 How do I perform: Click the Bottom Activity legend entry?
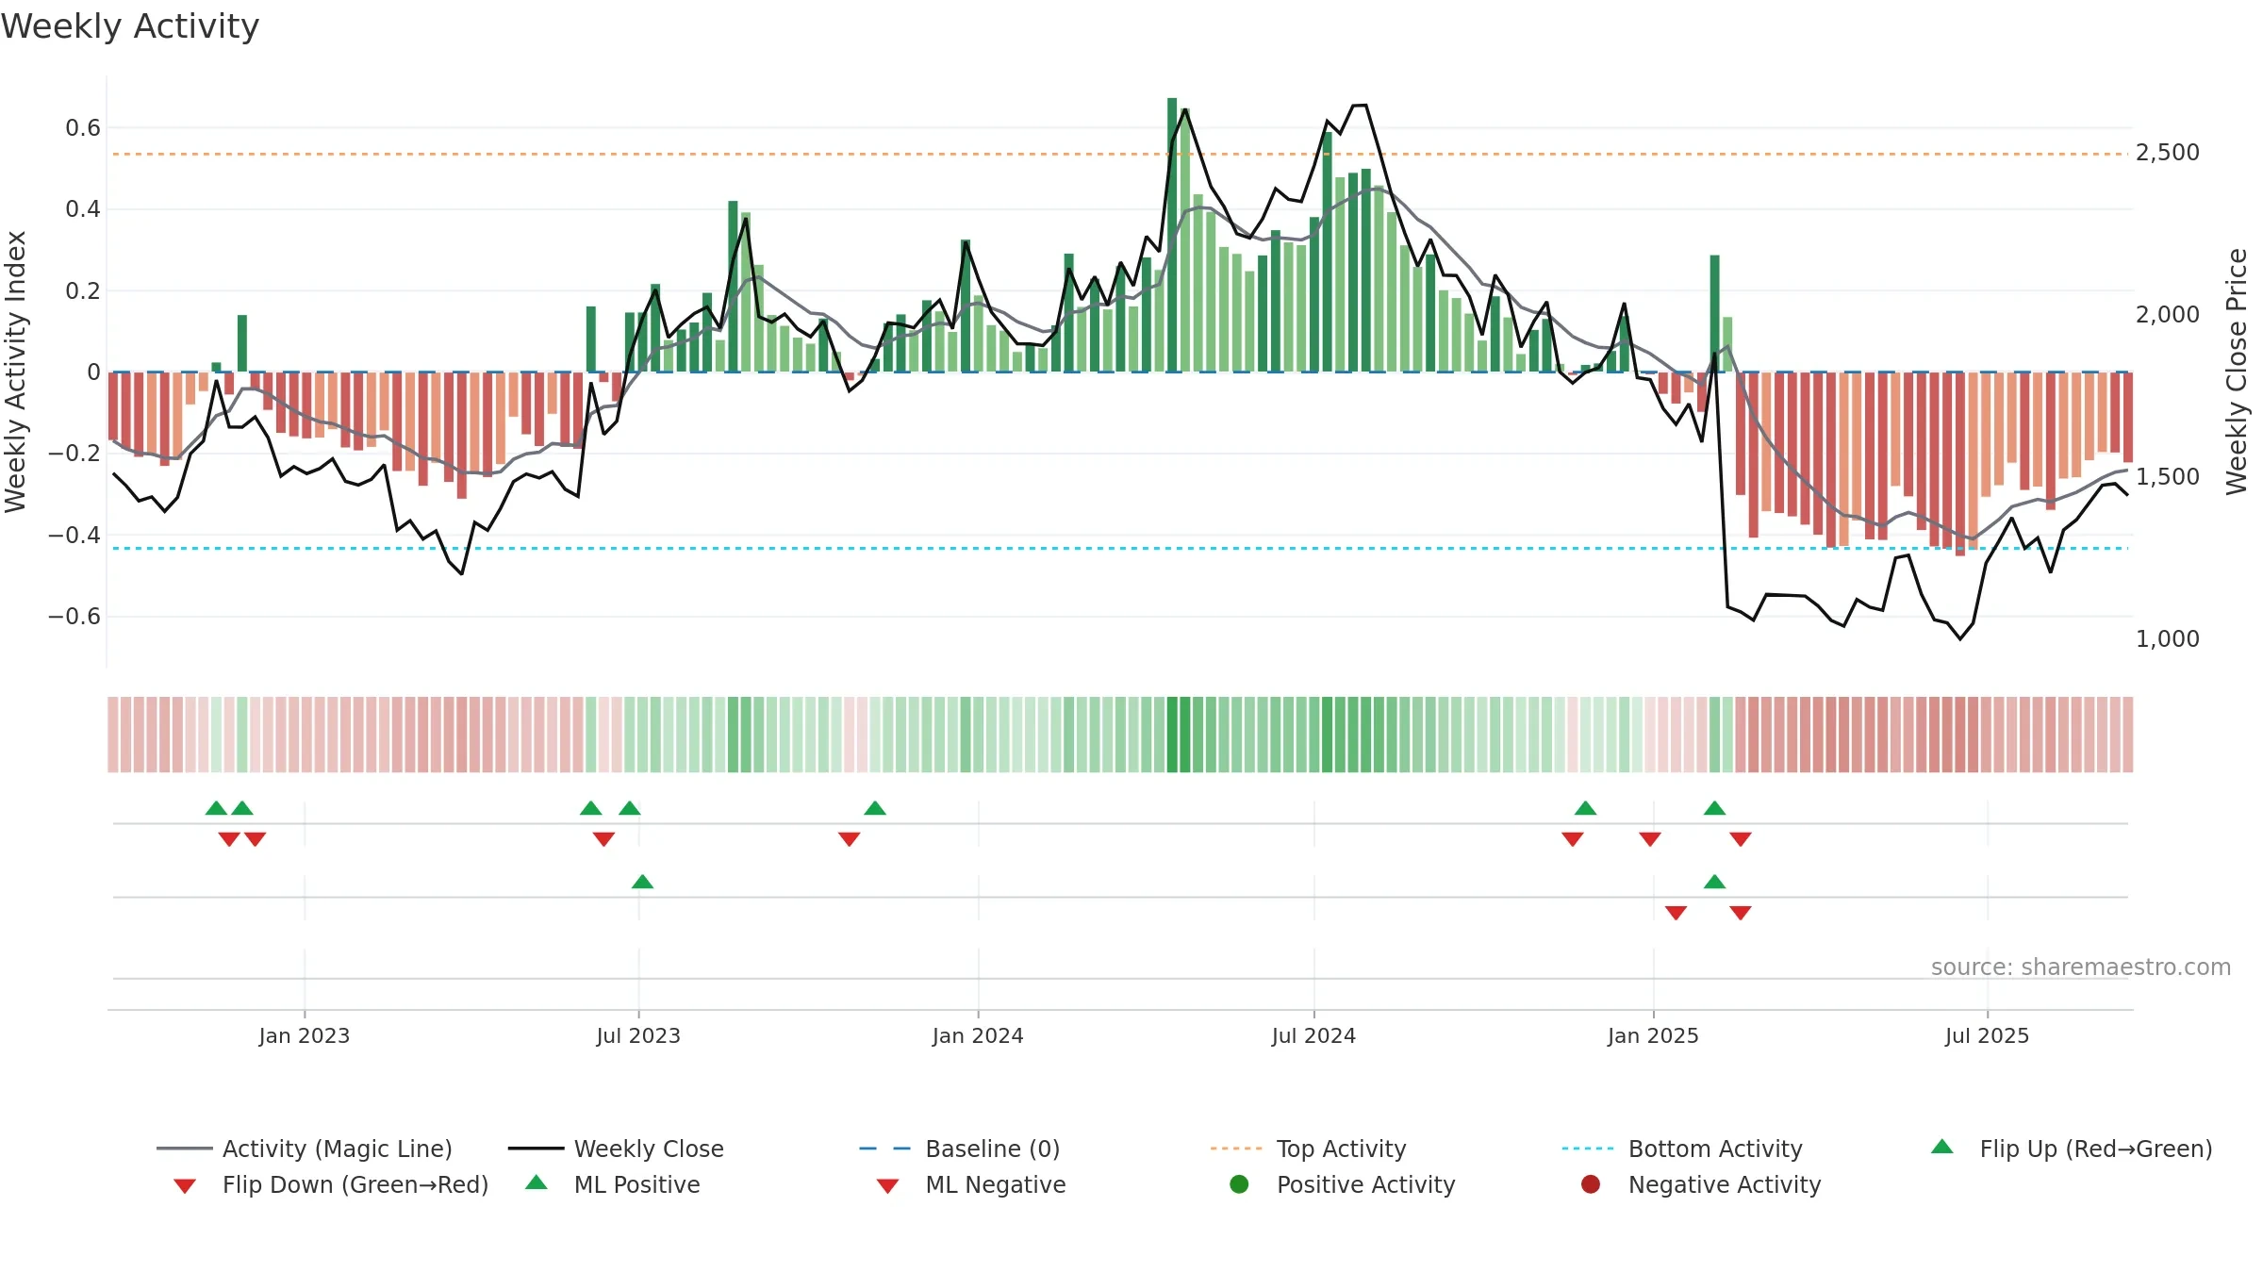[1682, 1149]
